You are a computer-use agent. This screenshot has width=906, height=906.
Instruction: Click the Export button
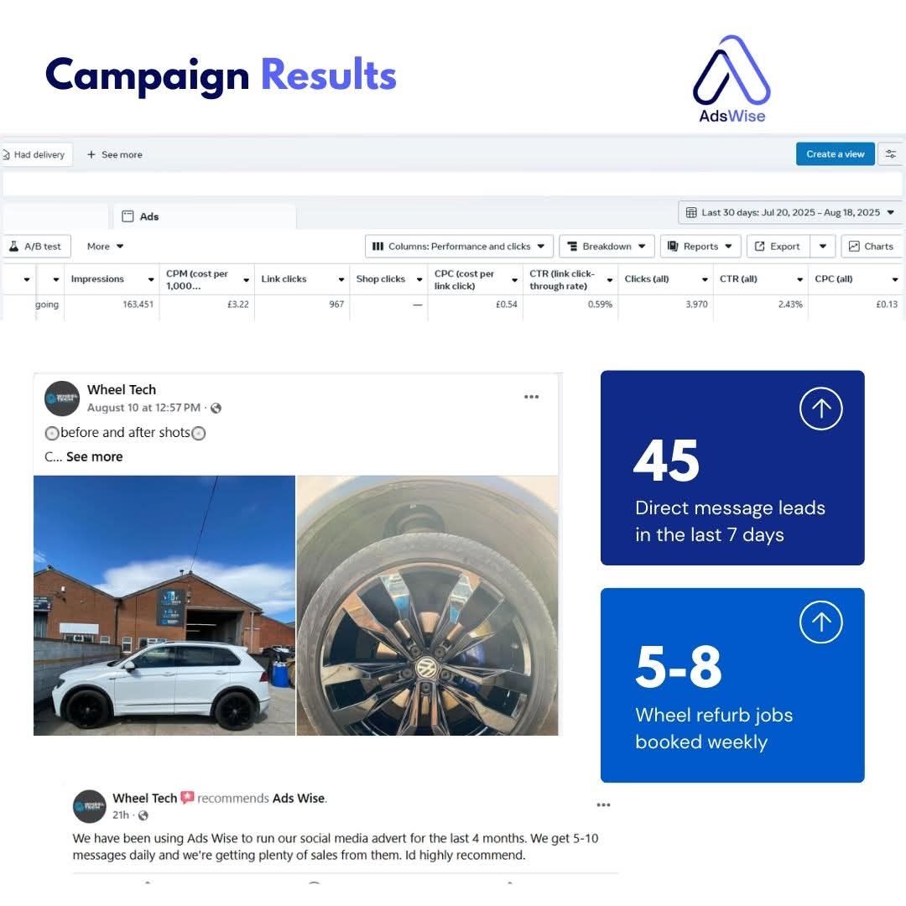pyautogui.click(x=778, y=246)
